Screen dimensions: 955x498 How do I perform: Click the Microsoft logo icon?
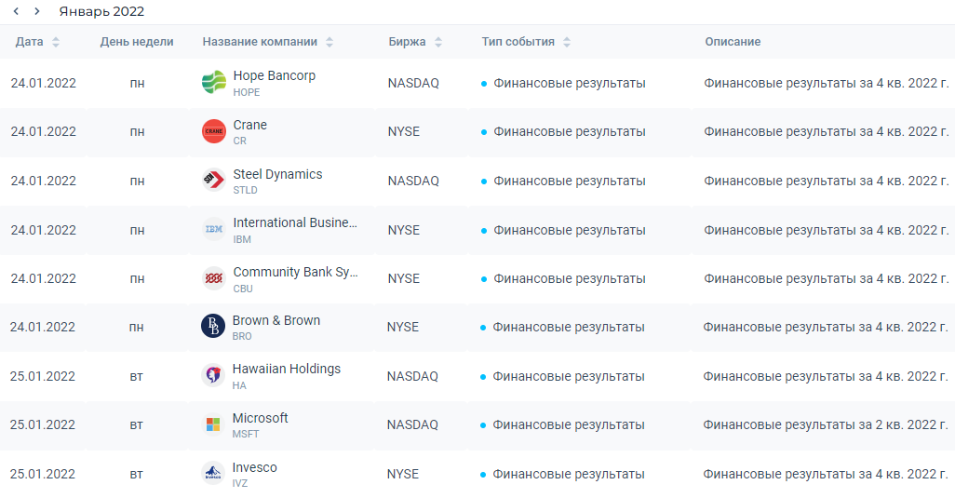(213, 424)
